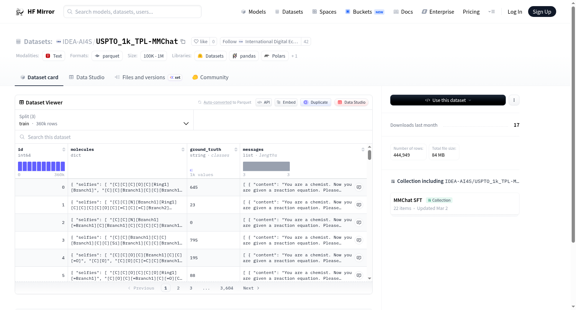Open message preview icon for row 3
Viewport: 576px width, 310px height.
tap(359, 240)
